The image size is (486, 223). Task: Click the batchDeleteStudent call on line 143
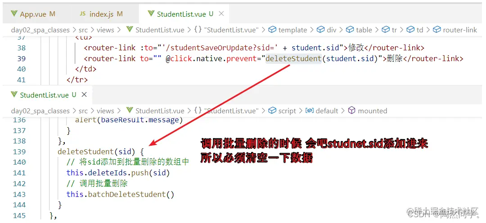120,194
